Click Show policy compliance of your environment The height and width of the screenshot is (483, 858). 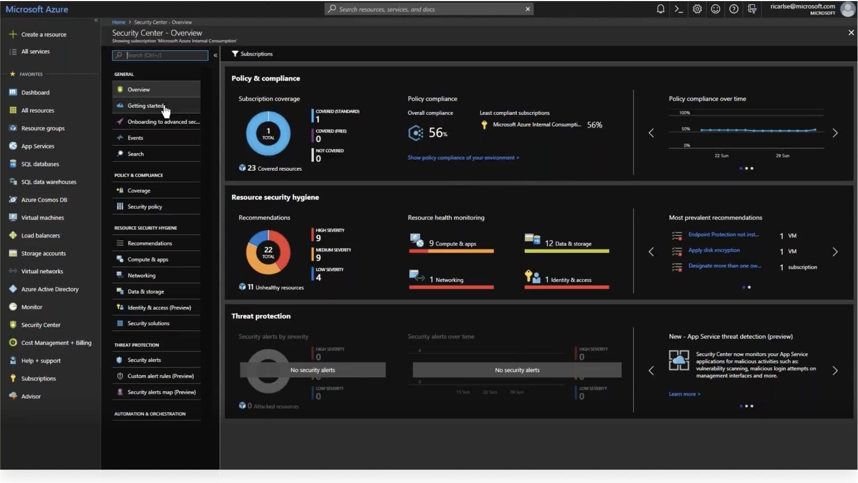coord(463,157)
